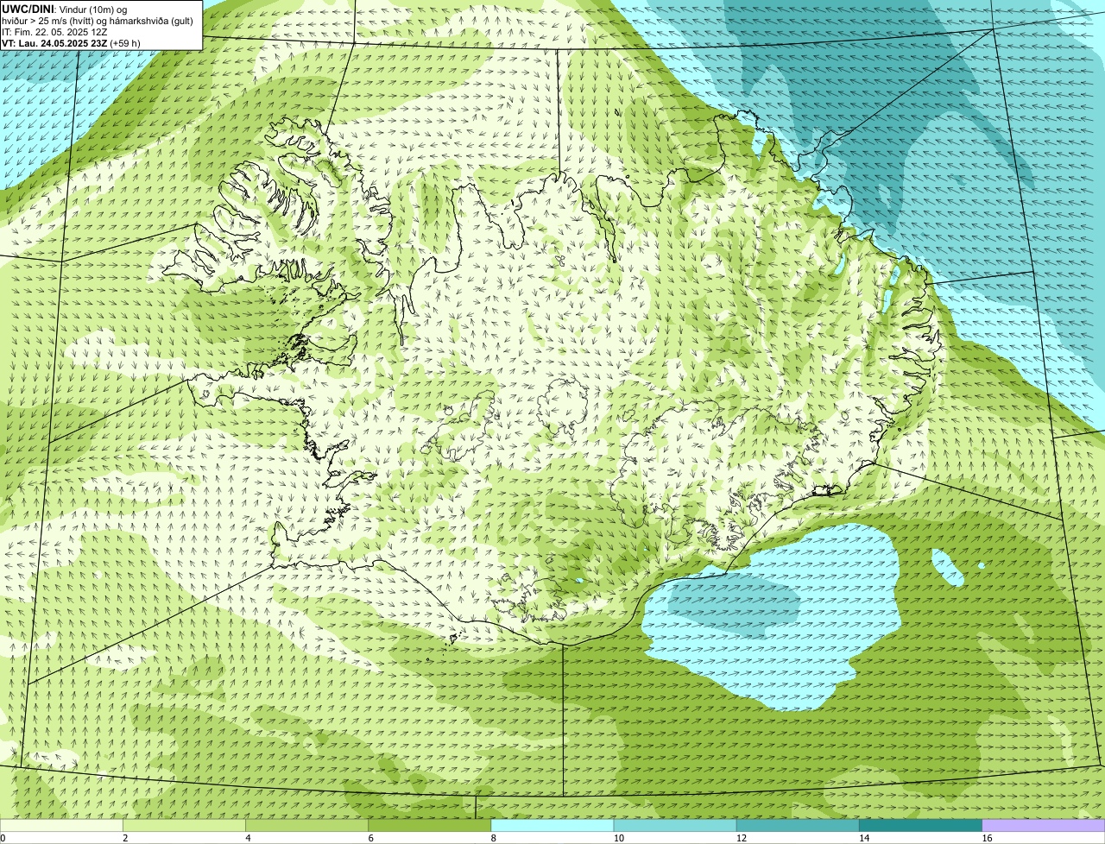The width and height of the screenshot is (1105, 844).
Task: Click the purple legend swatch above 16 m/s
Action: coord(1044,825)
